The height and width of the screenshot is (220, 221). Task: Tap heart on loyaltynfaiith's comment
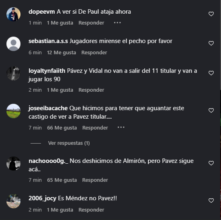[211, 73]
